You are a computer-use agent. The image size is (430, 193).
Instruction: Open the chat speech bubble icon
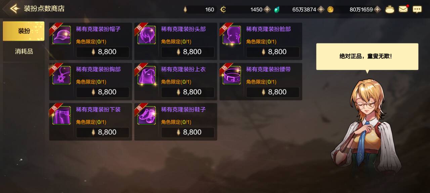417,9
